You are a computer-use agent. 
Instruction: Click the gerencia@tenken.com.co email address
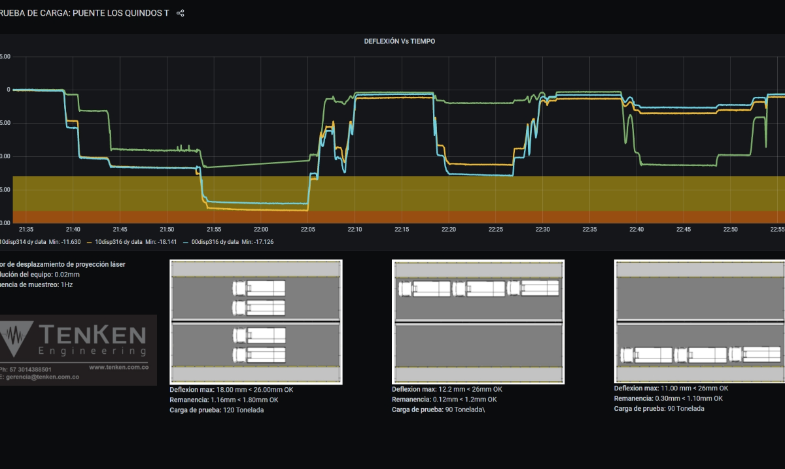[x=44, y=377]
